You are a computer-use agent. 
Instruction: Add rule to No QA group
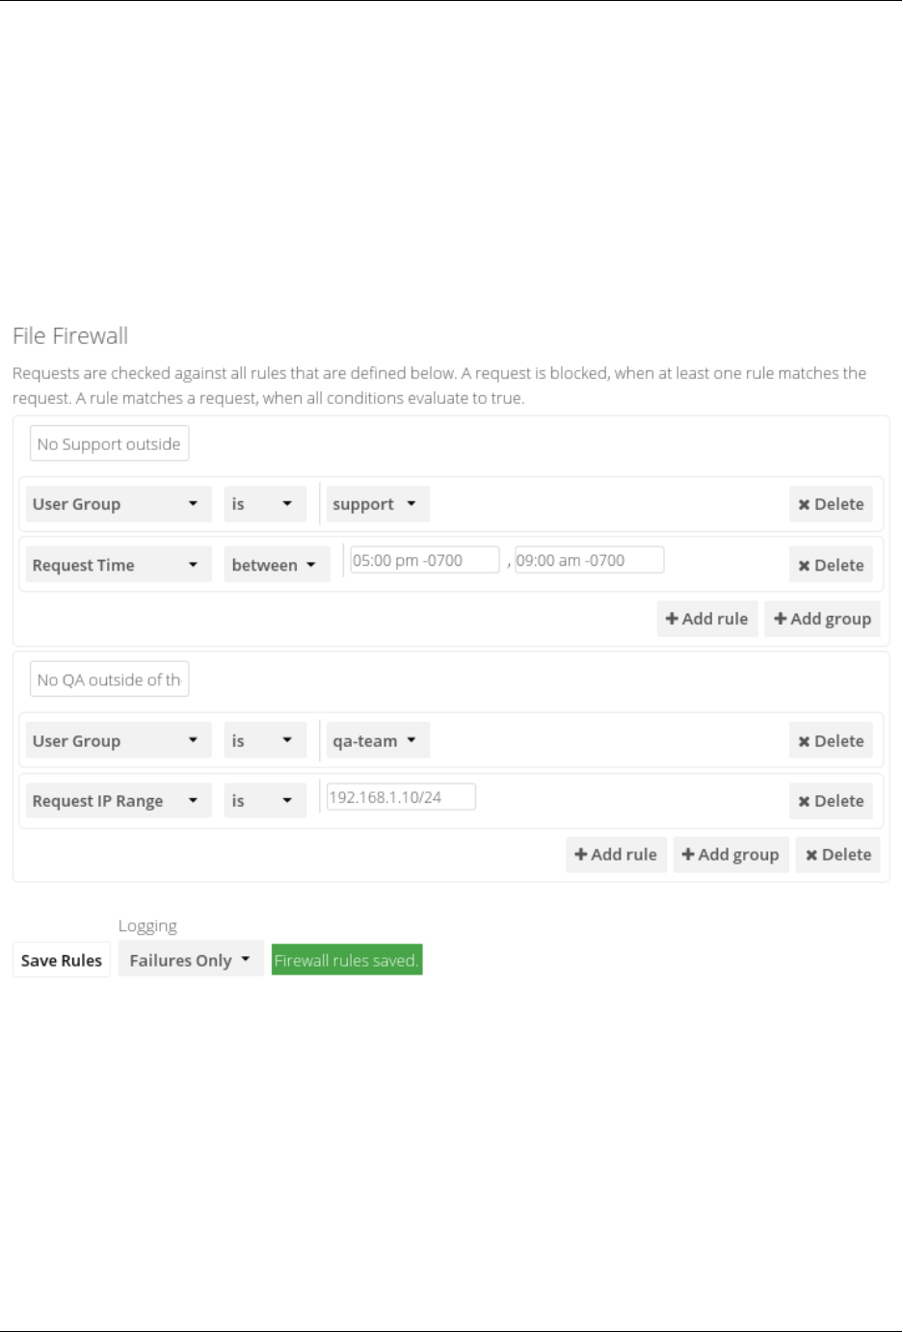[616, 855]
